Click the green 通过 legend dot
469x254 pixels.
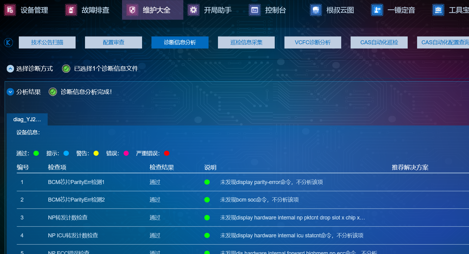[36, 153]
